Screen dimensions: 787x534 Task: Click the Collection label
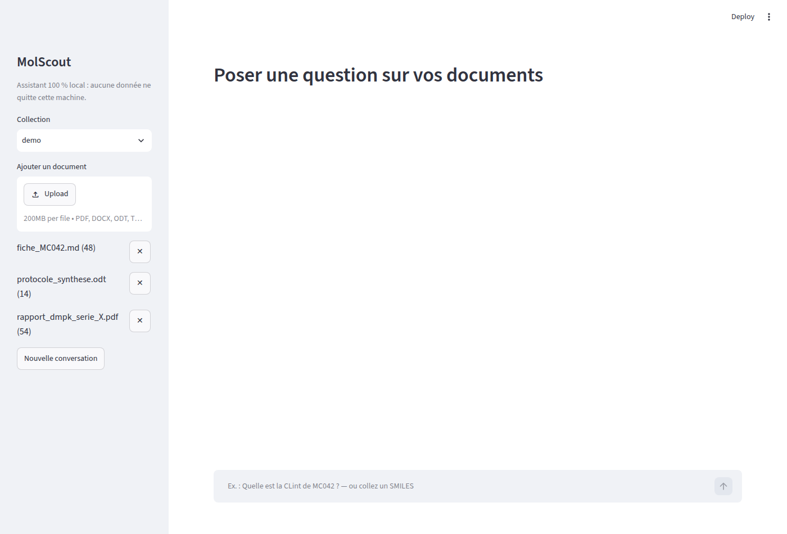[x=34, y=120]
